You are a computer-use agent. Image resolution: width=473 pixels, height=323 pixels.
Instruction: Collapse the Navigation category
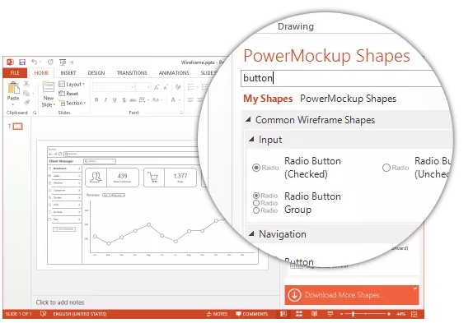tap(251, 233)
